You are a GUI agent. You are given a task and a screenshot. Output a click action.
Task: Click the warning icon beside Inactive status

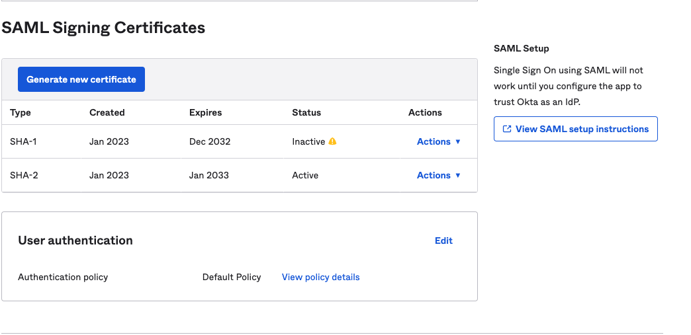coord(332,141)
